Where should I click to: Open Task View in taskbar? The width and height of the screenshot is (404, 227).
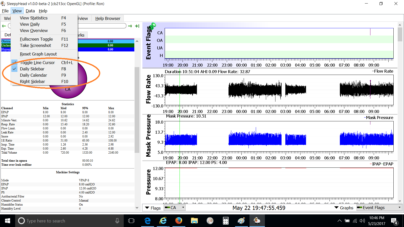131,221
